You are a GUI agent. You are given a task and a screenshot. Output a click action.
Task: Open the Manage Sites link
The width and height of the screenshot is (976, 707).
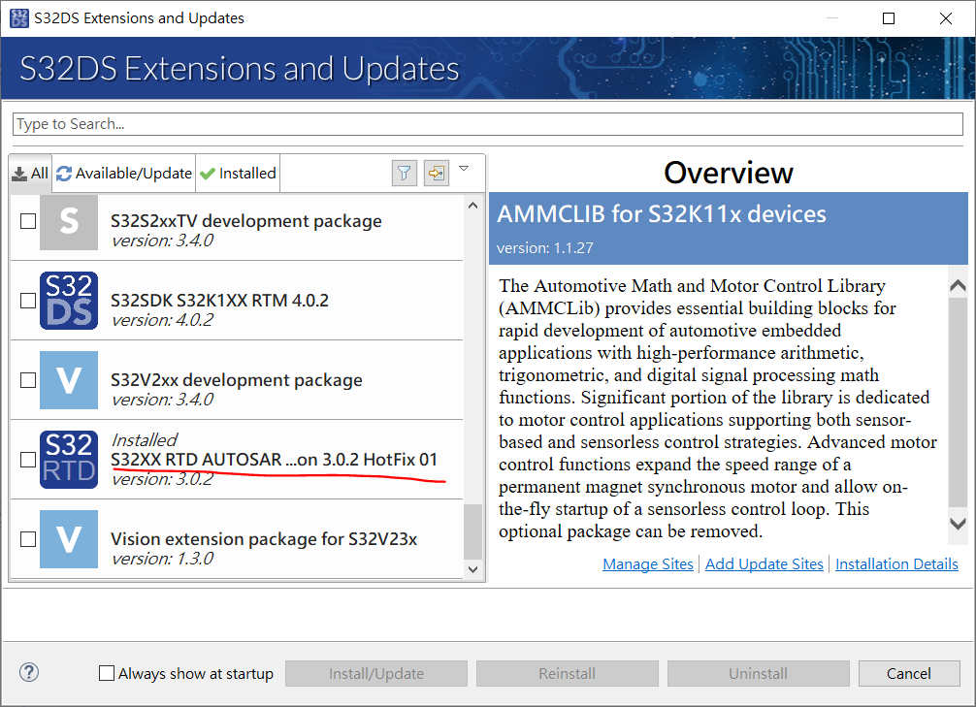tap(648, 563)
